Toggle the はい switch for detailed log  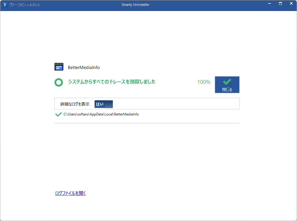click(104, 104)
